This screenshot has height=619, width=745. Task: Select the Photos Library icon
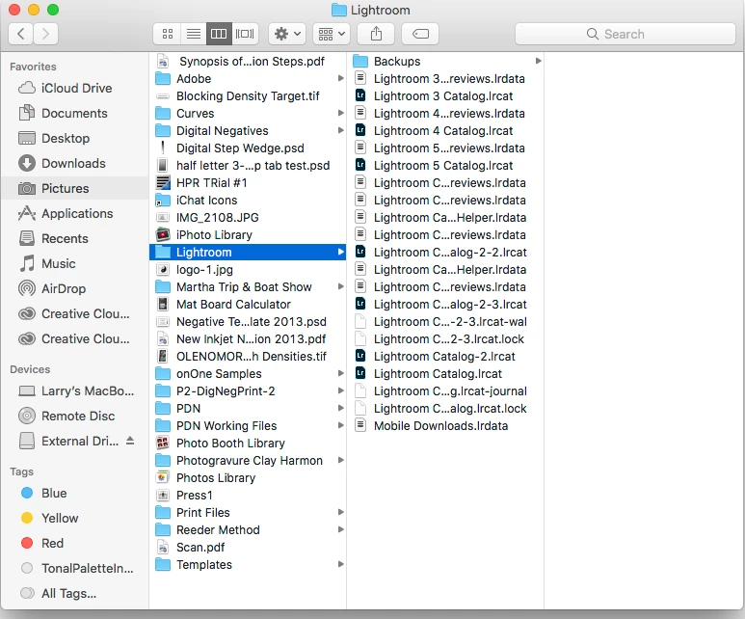pyautogui.click(x=163, y=477)
